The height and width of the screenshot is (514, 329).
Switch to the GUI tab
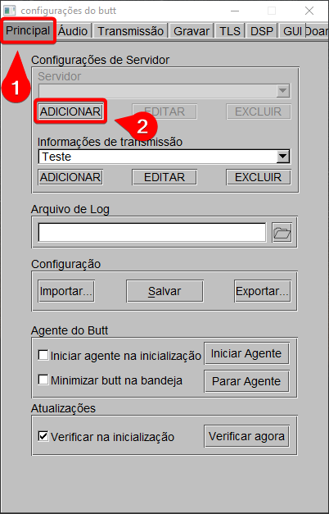[x=292, y=31]
